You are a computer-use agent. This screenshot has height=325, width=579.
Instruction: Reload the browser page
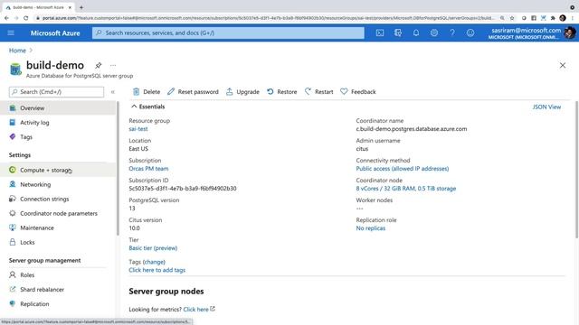point(26,18)
